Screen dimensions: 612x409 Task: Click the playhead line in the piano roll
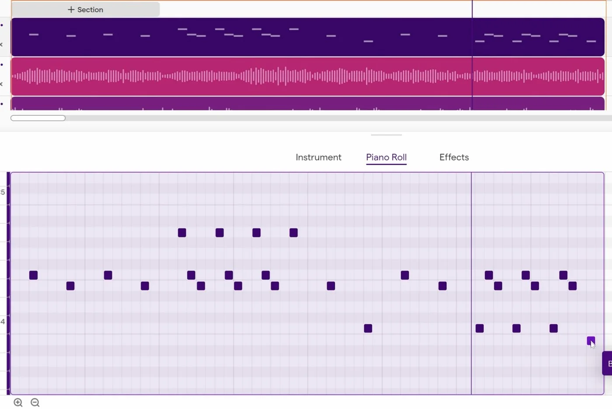point(471,283)
